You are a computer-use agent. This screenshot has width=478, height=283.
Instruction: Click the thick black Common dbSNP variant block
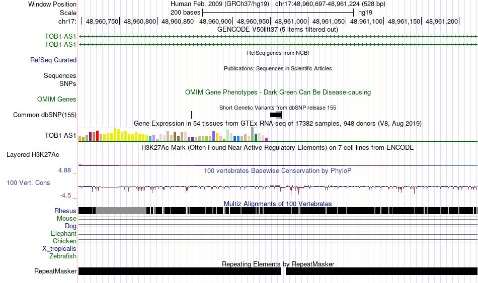[x=276, y=115]
